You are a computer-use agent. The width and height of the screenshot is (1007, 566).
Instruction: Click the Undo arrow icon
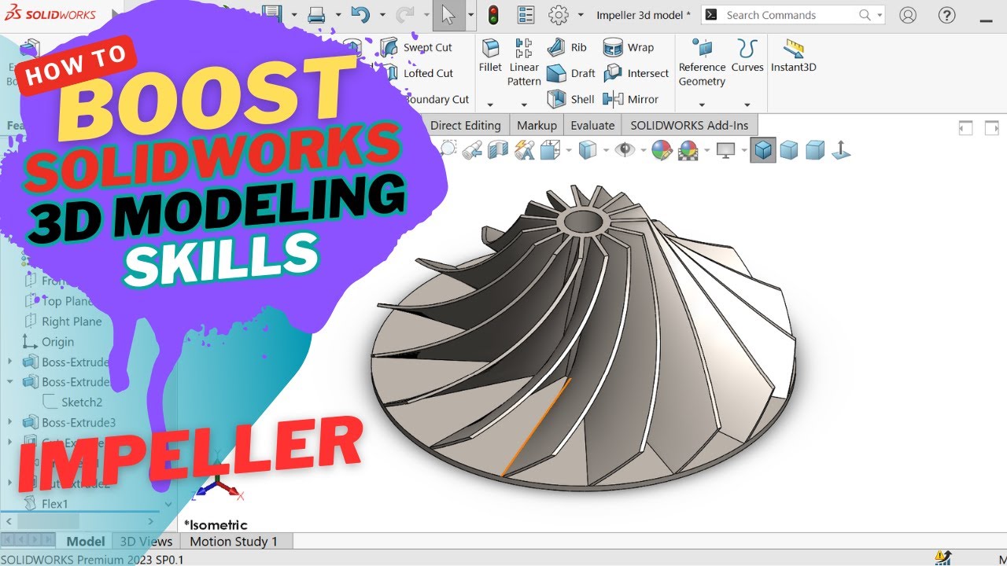coord(360,14)
